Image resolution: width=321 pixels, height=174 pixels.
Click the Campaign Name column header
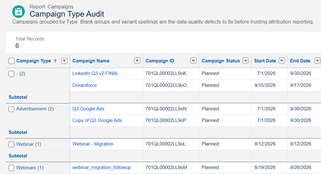[91, 61]
